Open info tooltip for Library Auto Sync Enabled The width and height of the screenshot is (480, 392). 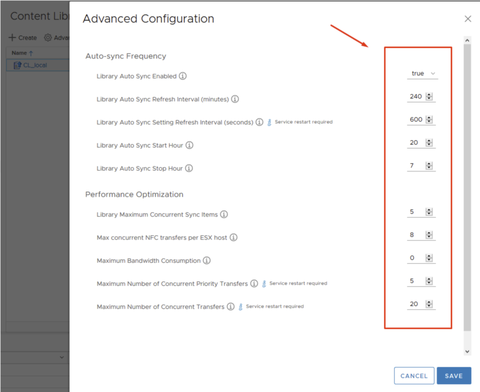[183, 76]
